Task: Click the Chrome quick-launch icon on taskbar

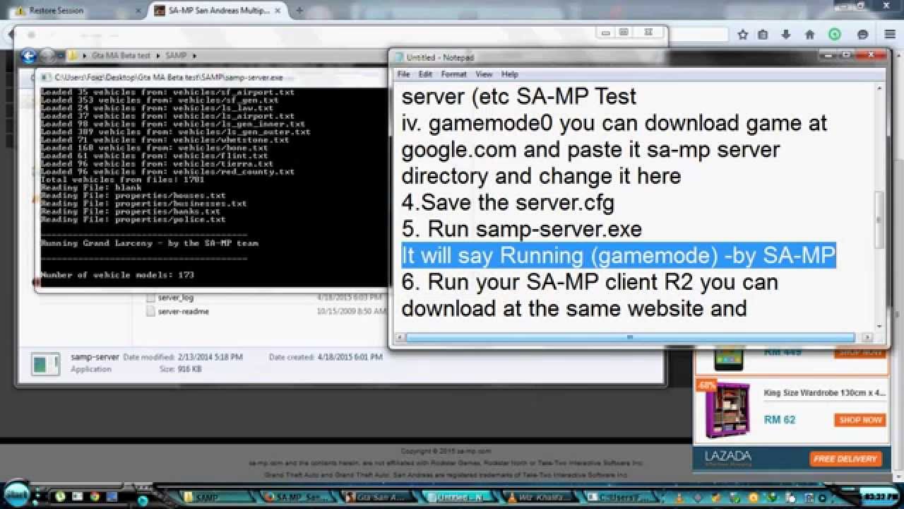Action: [95, 497]
